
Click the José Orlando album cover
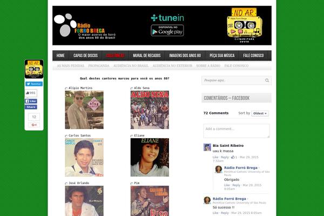click(84, 201)
